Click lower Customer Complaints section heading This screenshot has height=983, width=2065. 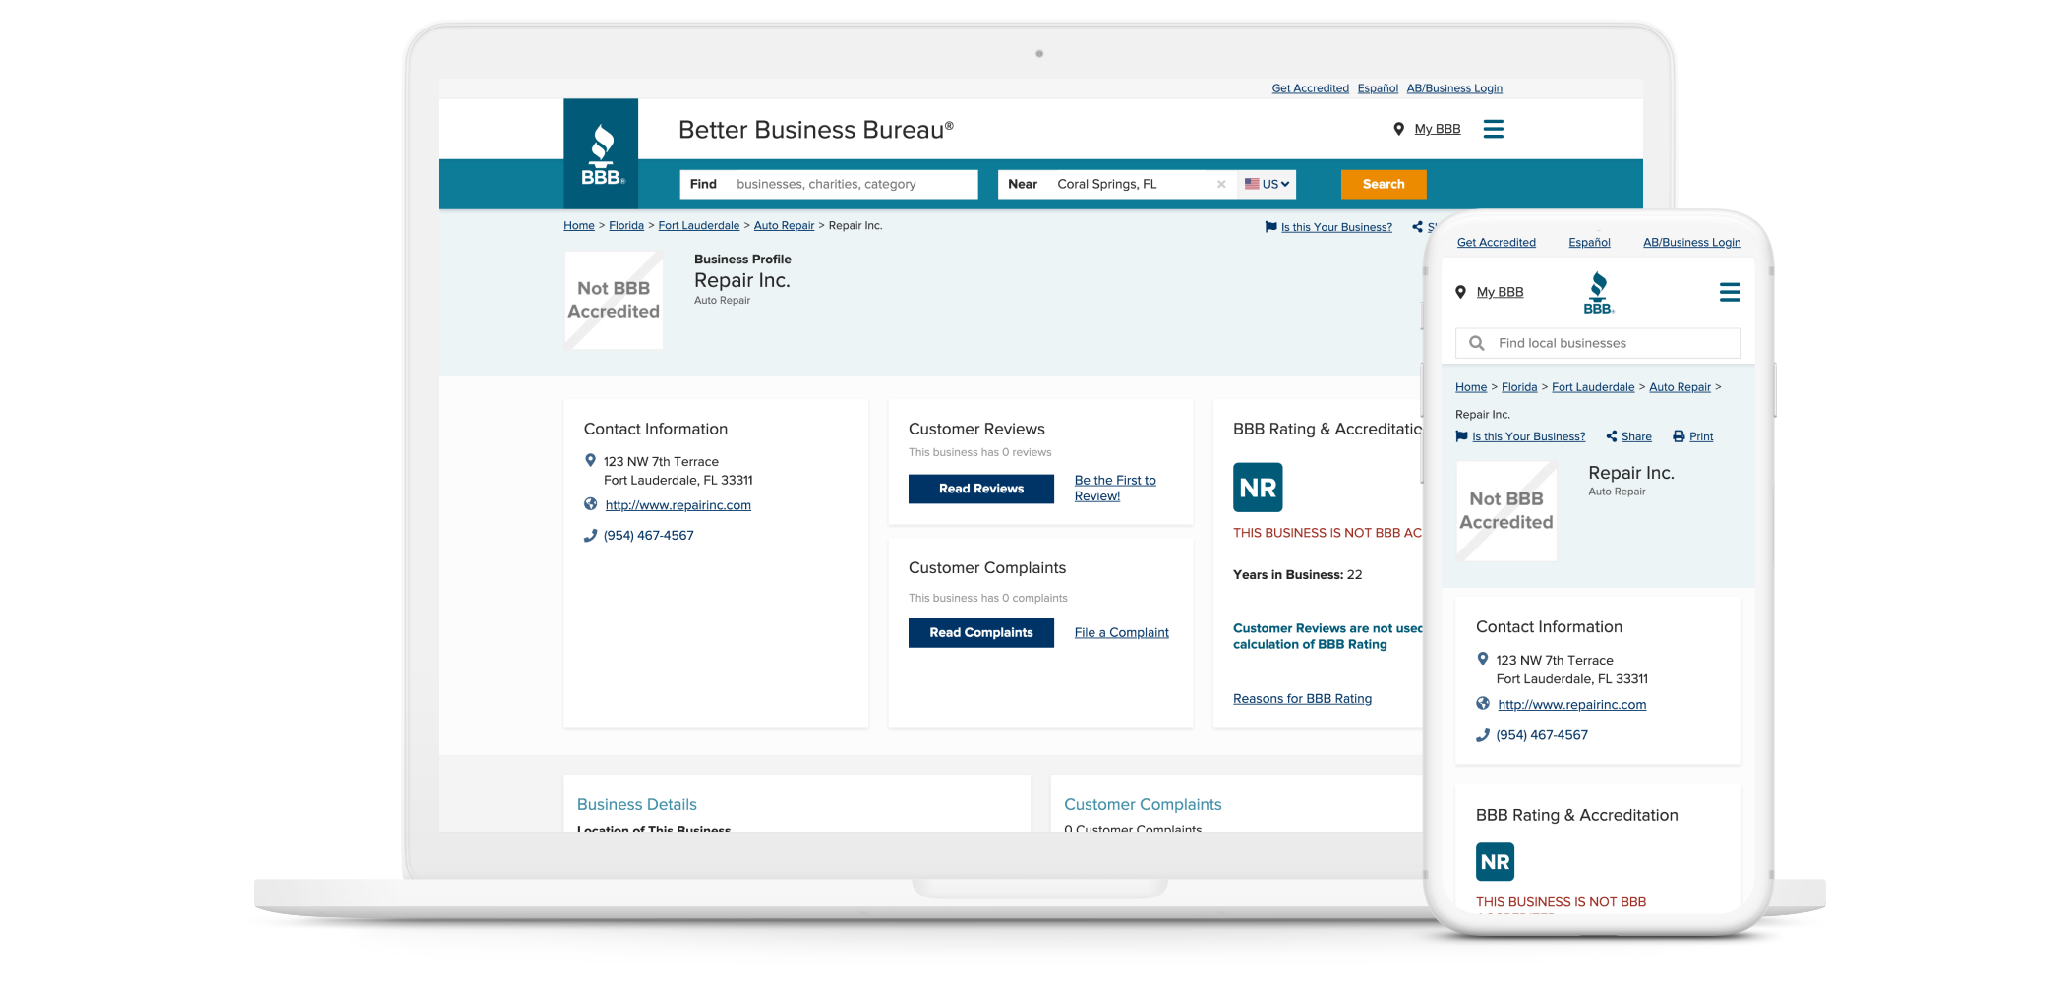click(1143, 804)
